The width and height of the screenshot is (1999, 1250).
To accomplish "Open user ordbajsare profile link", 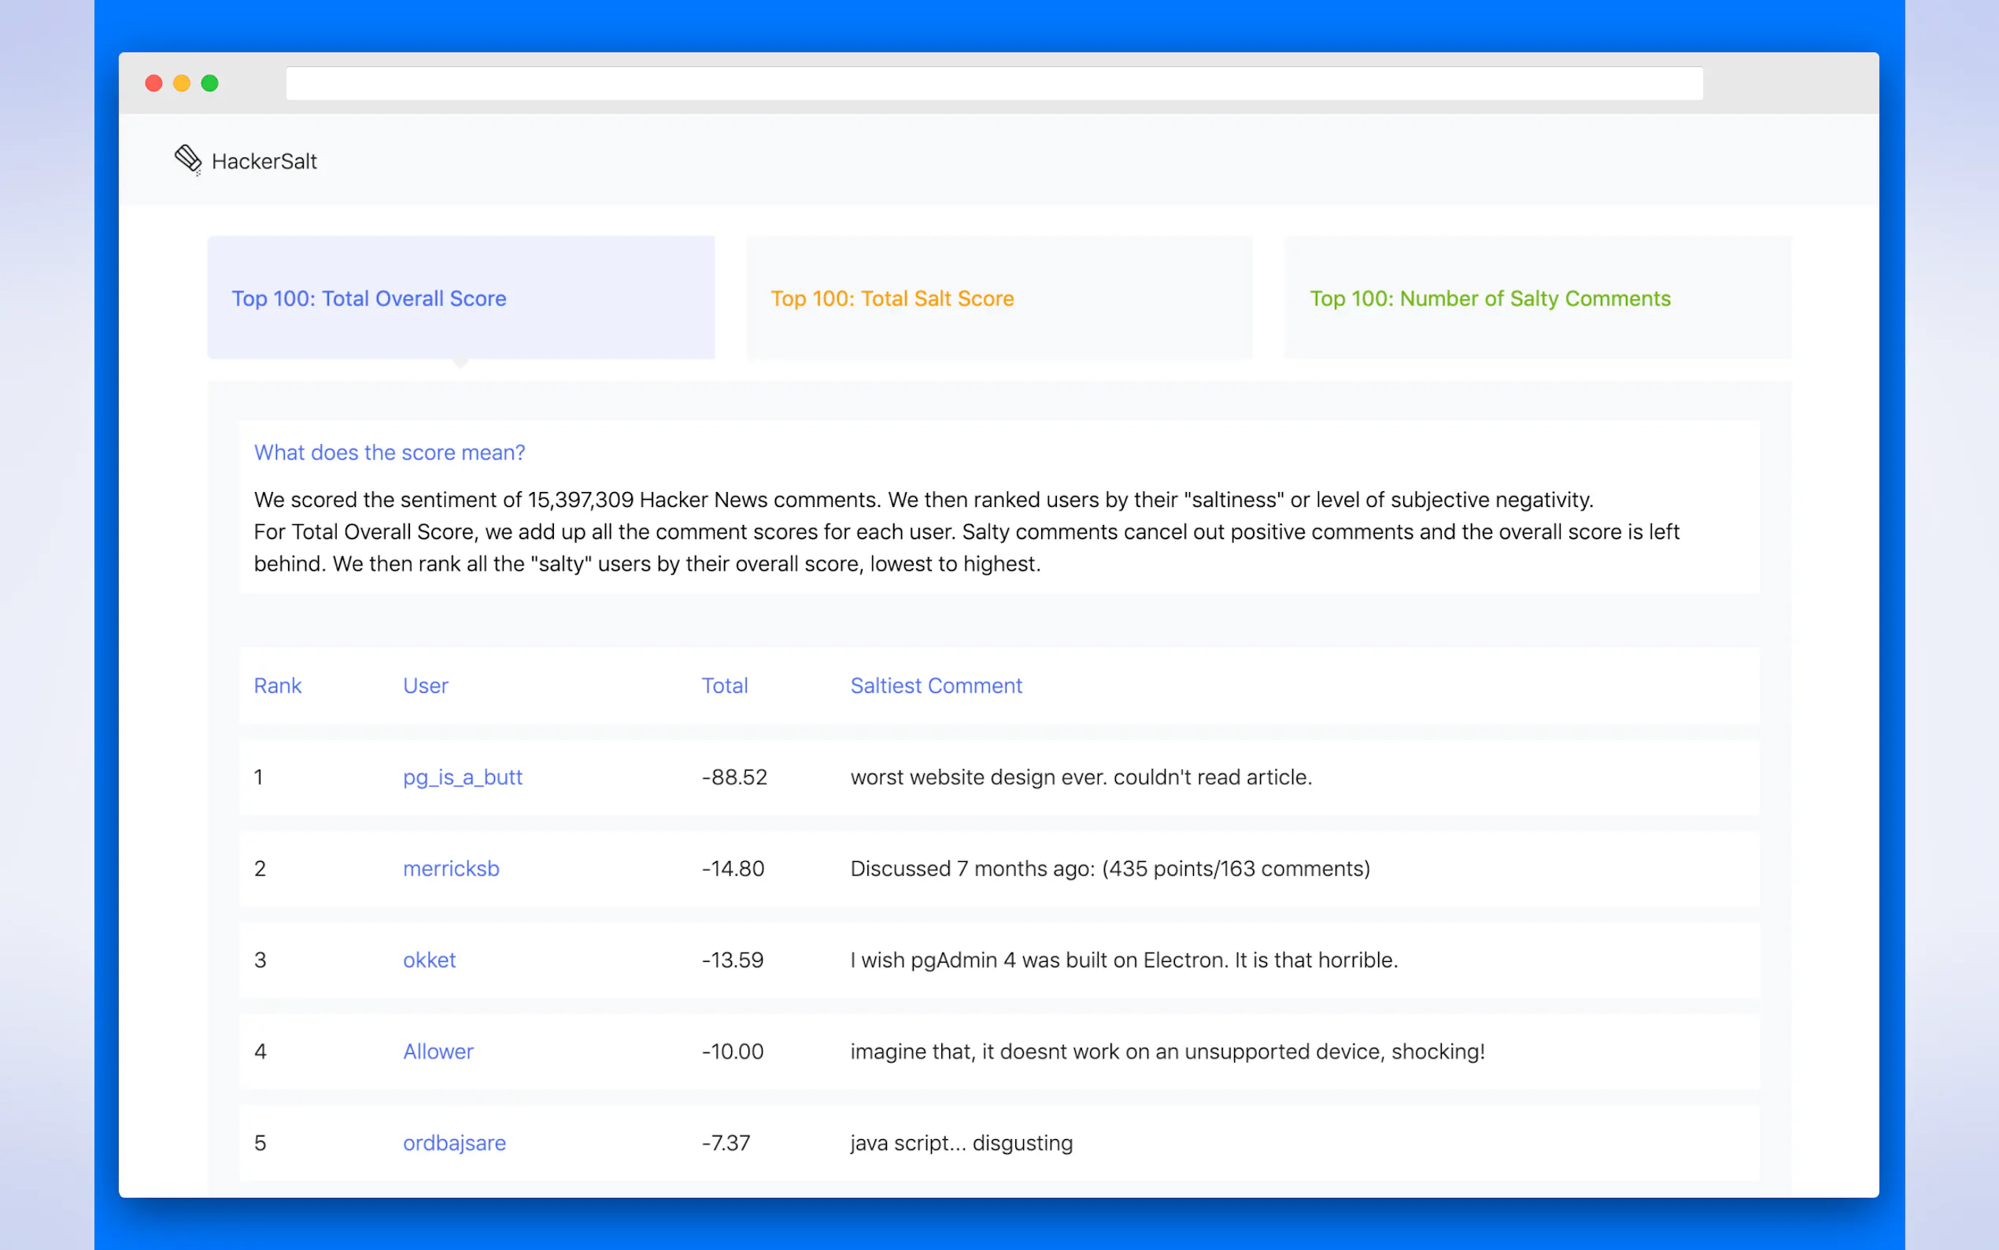I will click(453, 1142).
